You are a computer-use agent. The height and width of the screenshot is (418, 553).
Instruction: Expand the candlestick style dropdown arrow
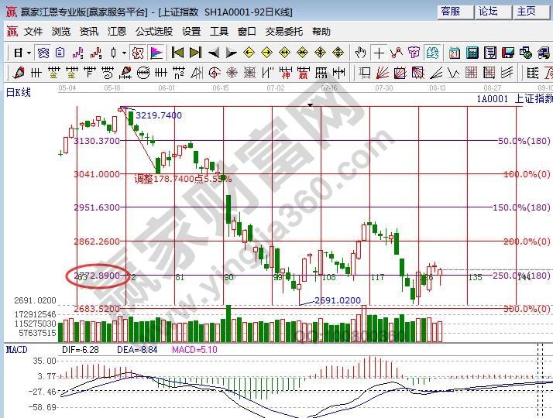pyautogui.click(x=124, y=53)
